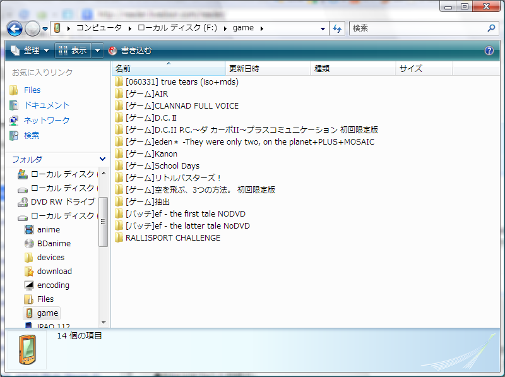Click folder icon beside RALLISPORT CHALLENGE
Image resolution: width=505 pixels, height=377 pixels.
pos(119,238)
